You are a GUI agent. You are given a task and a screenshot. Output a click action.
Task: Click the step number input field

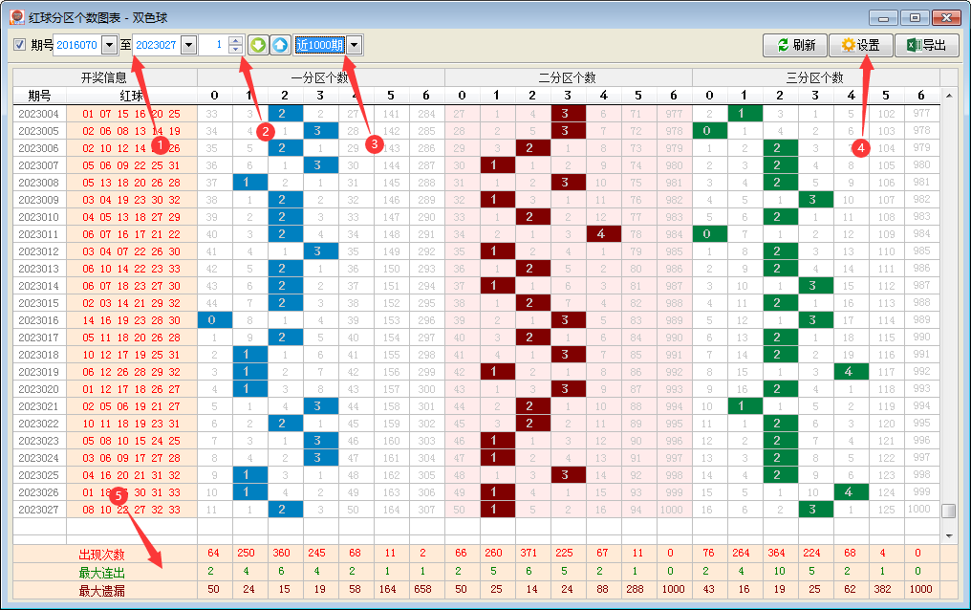coord(214,45)
